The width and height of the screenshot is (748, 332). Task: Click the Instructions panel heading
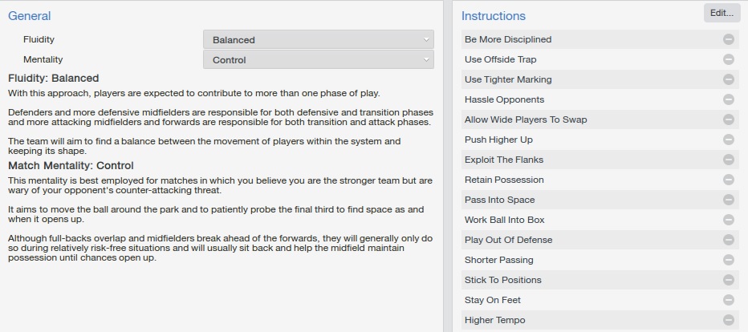click(494, 16)
